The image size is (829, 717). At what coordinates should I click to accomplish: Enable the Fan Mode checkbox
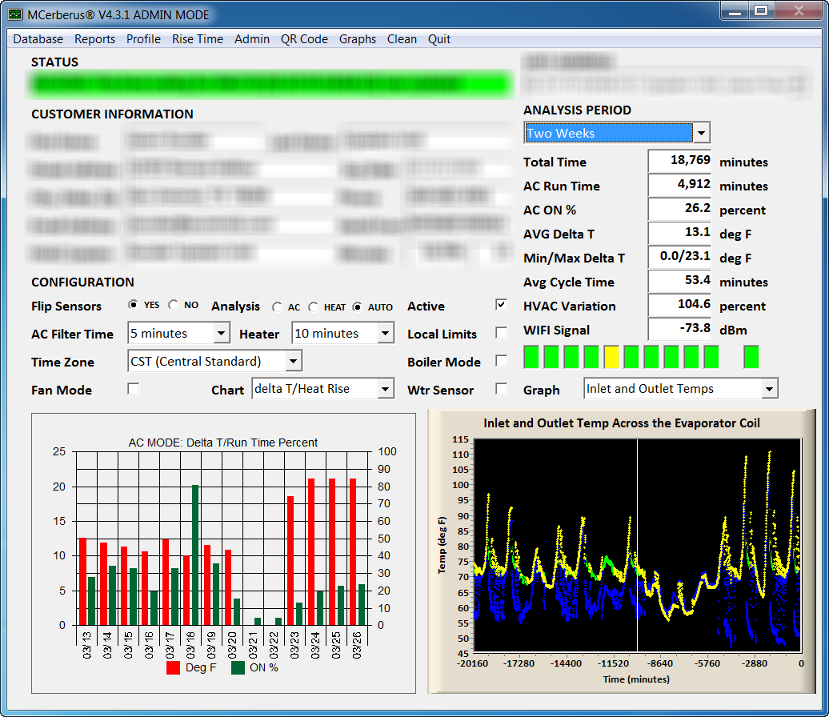click(x=134, y=389)
